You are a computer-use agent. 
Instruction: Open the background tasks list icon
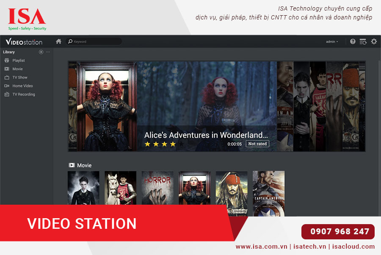pyautogui.click(x=363, y=41)
